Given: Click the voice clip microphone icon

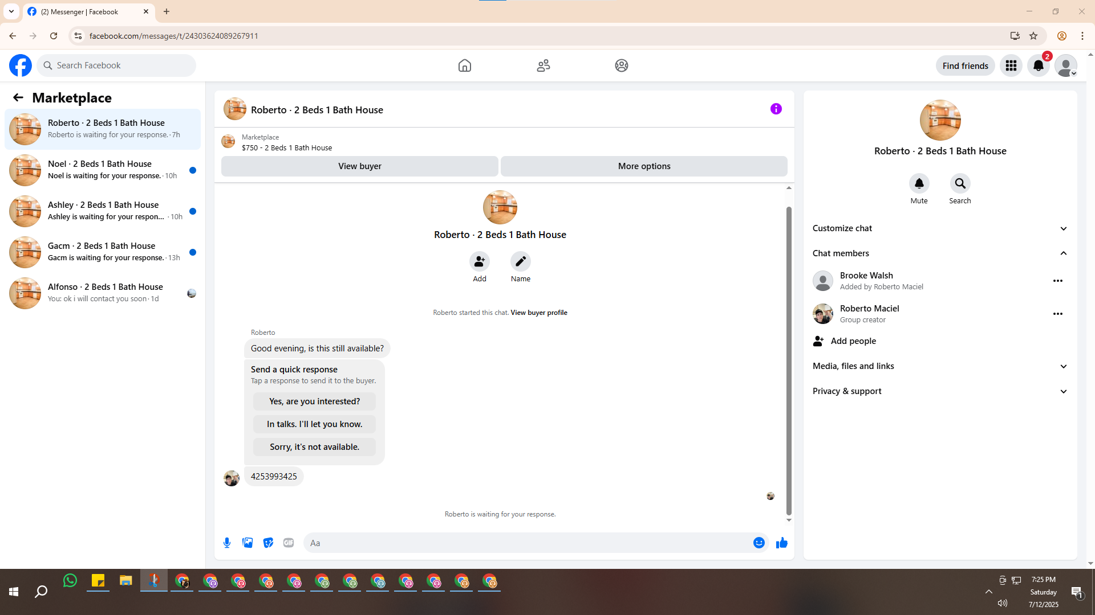Looking at the screenshot, I should (227, 543).
